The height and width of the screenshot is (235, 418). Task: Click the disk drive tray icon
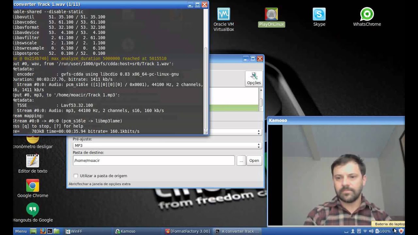point(359,231)
